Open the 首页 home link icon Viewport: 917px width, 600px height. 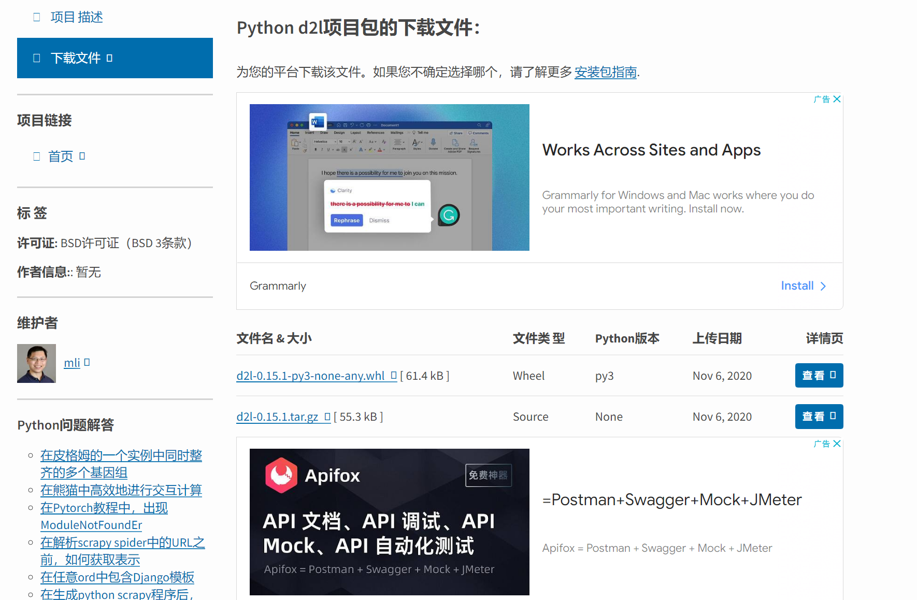point(36,156)
